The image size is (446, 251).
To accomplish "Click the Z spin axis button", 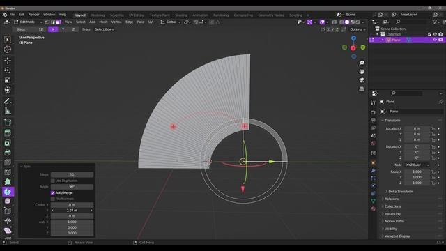I will pyautogui.click(x=73, y=29).
